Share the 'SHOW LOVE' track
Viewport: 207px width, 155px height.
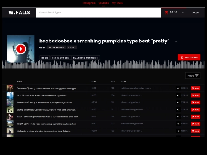point(178,124)
